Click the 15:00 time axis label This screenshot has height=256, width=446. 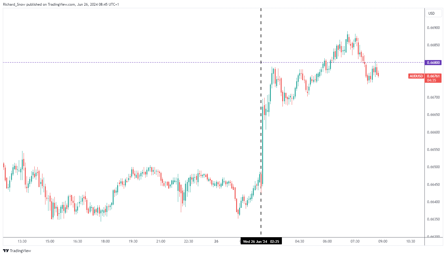coord(50,241)
